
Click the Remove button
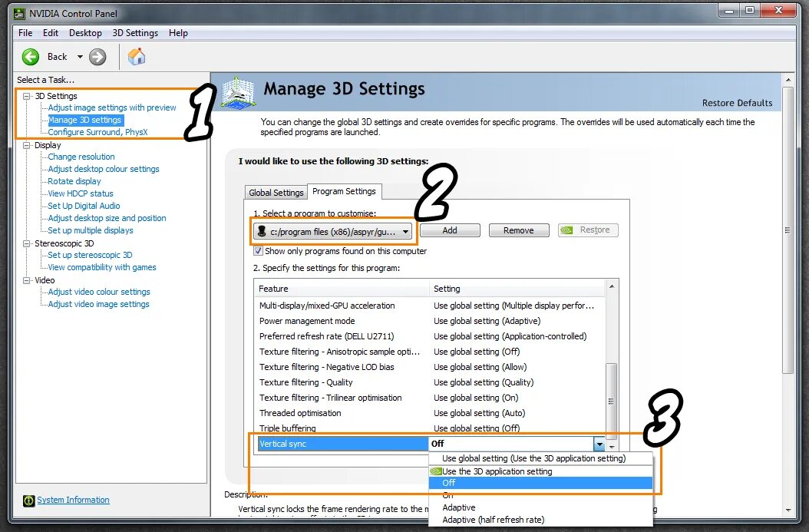[519, 230]
